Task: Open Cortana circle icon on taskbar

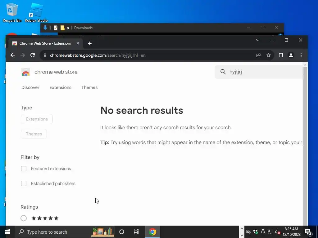Action: 122,232
